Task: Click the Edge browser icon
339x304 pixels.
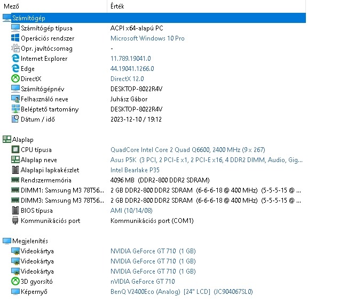Action: coord(15,69)
